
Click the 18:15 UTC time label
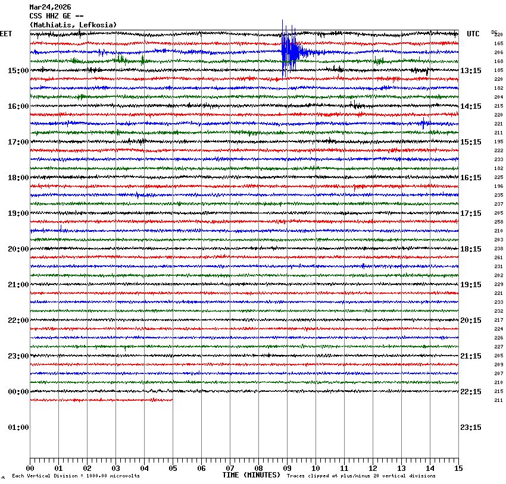tap(471, 249)
